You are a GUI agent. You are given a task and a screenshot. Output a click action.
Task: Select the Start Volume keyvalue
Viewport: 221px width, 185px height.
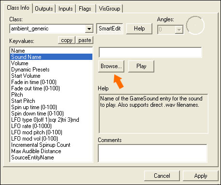pos(51,76)
